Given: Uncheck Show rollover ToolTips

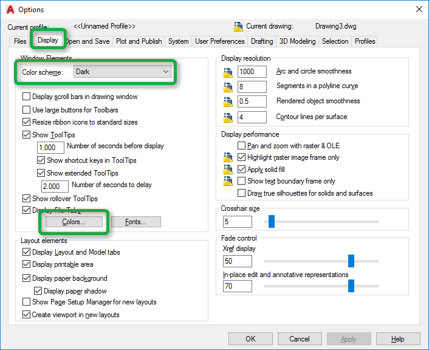Looking at the screenshot, I should click(x=26, y=199).
